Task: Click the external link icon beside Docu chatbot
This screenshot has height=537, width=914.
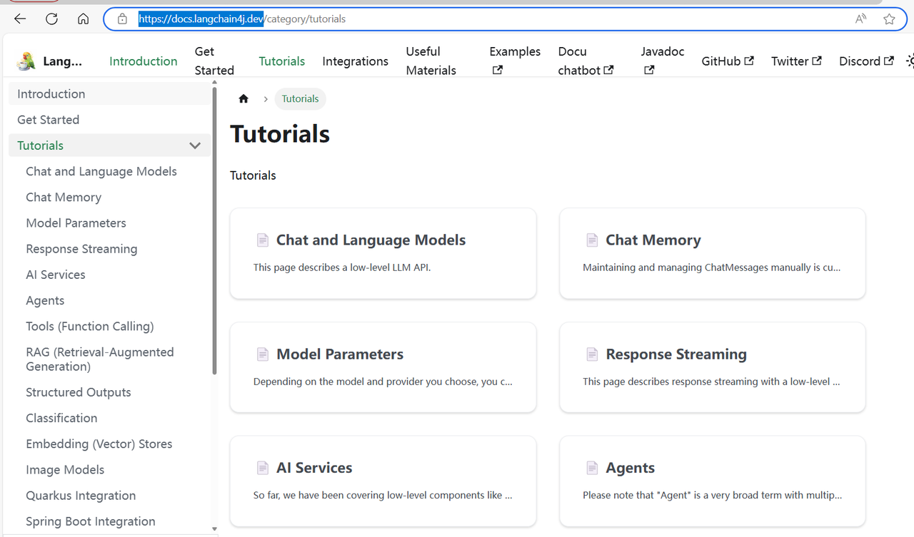Action: pyautogui.click(x=608, y=70)
